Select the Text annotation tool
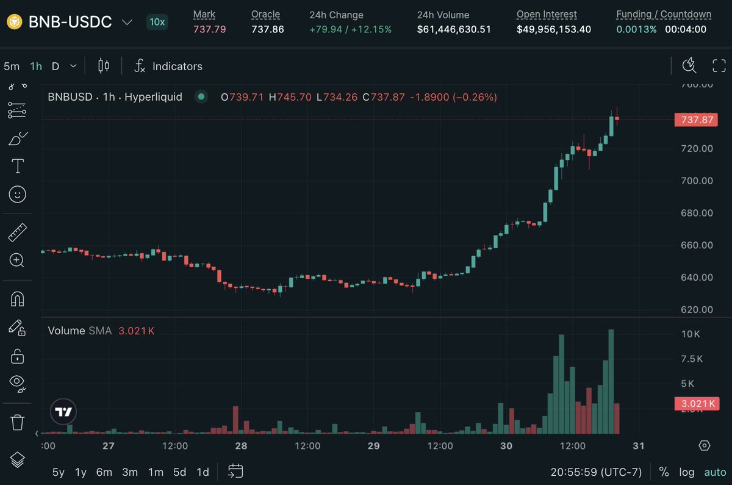The height and width of the screenshot is (485, 732). (x=18, y=166)
